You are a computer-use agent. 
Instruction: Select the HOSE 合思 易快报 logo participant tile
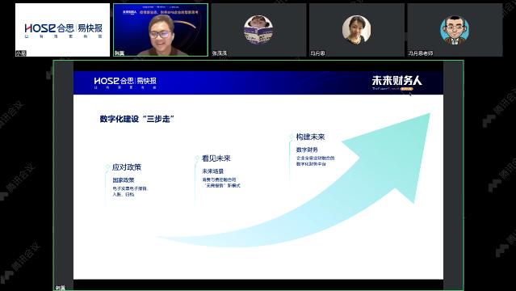pyautogui.click(x=62, y=30)
